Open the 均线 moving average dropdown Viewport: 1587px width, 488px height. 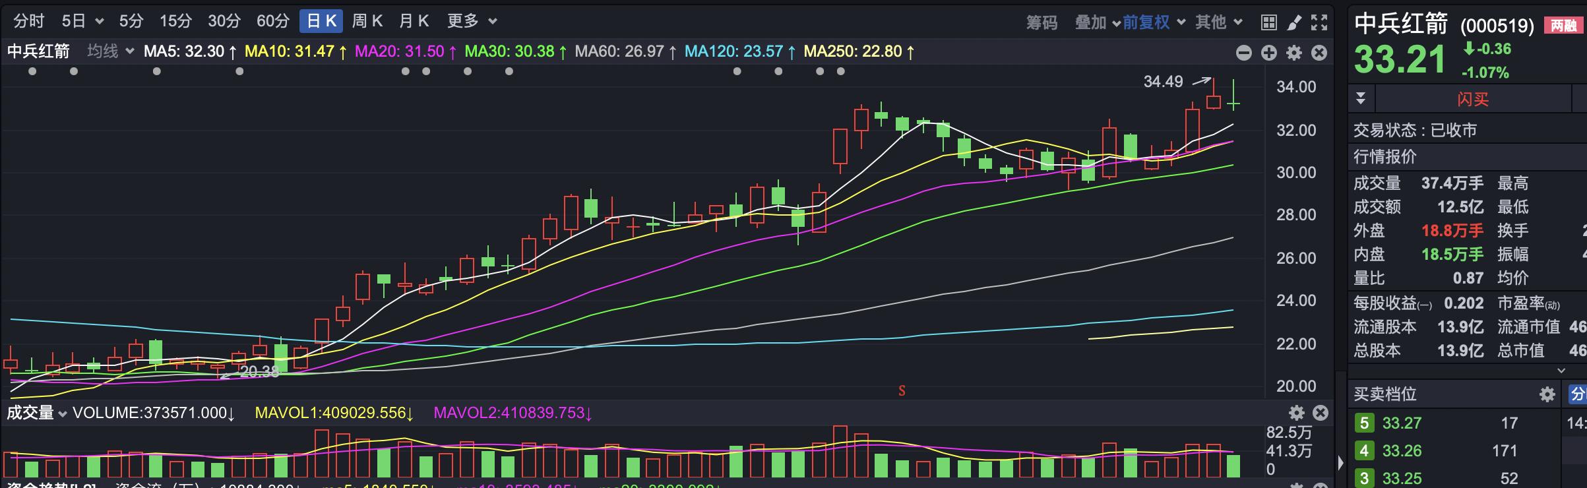[110, 51]
